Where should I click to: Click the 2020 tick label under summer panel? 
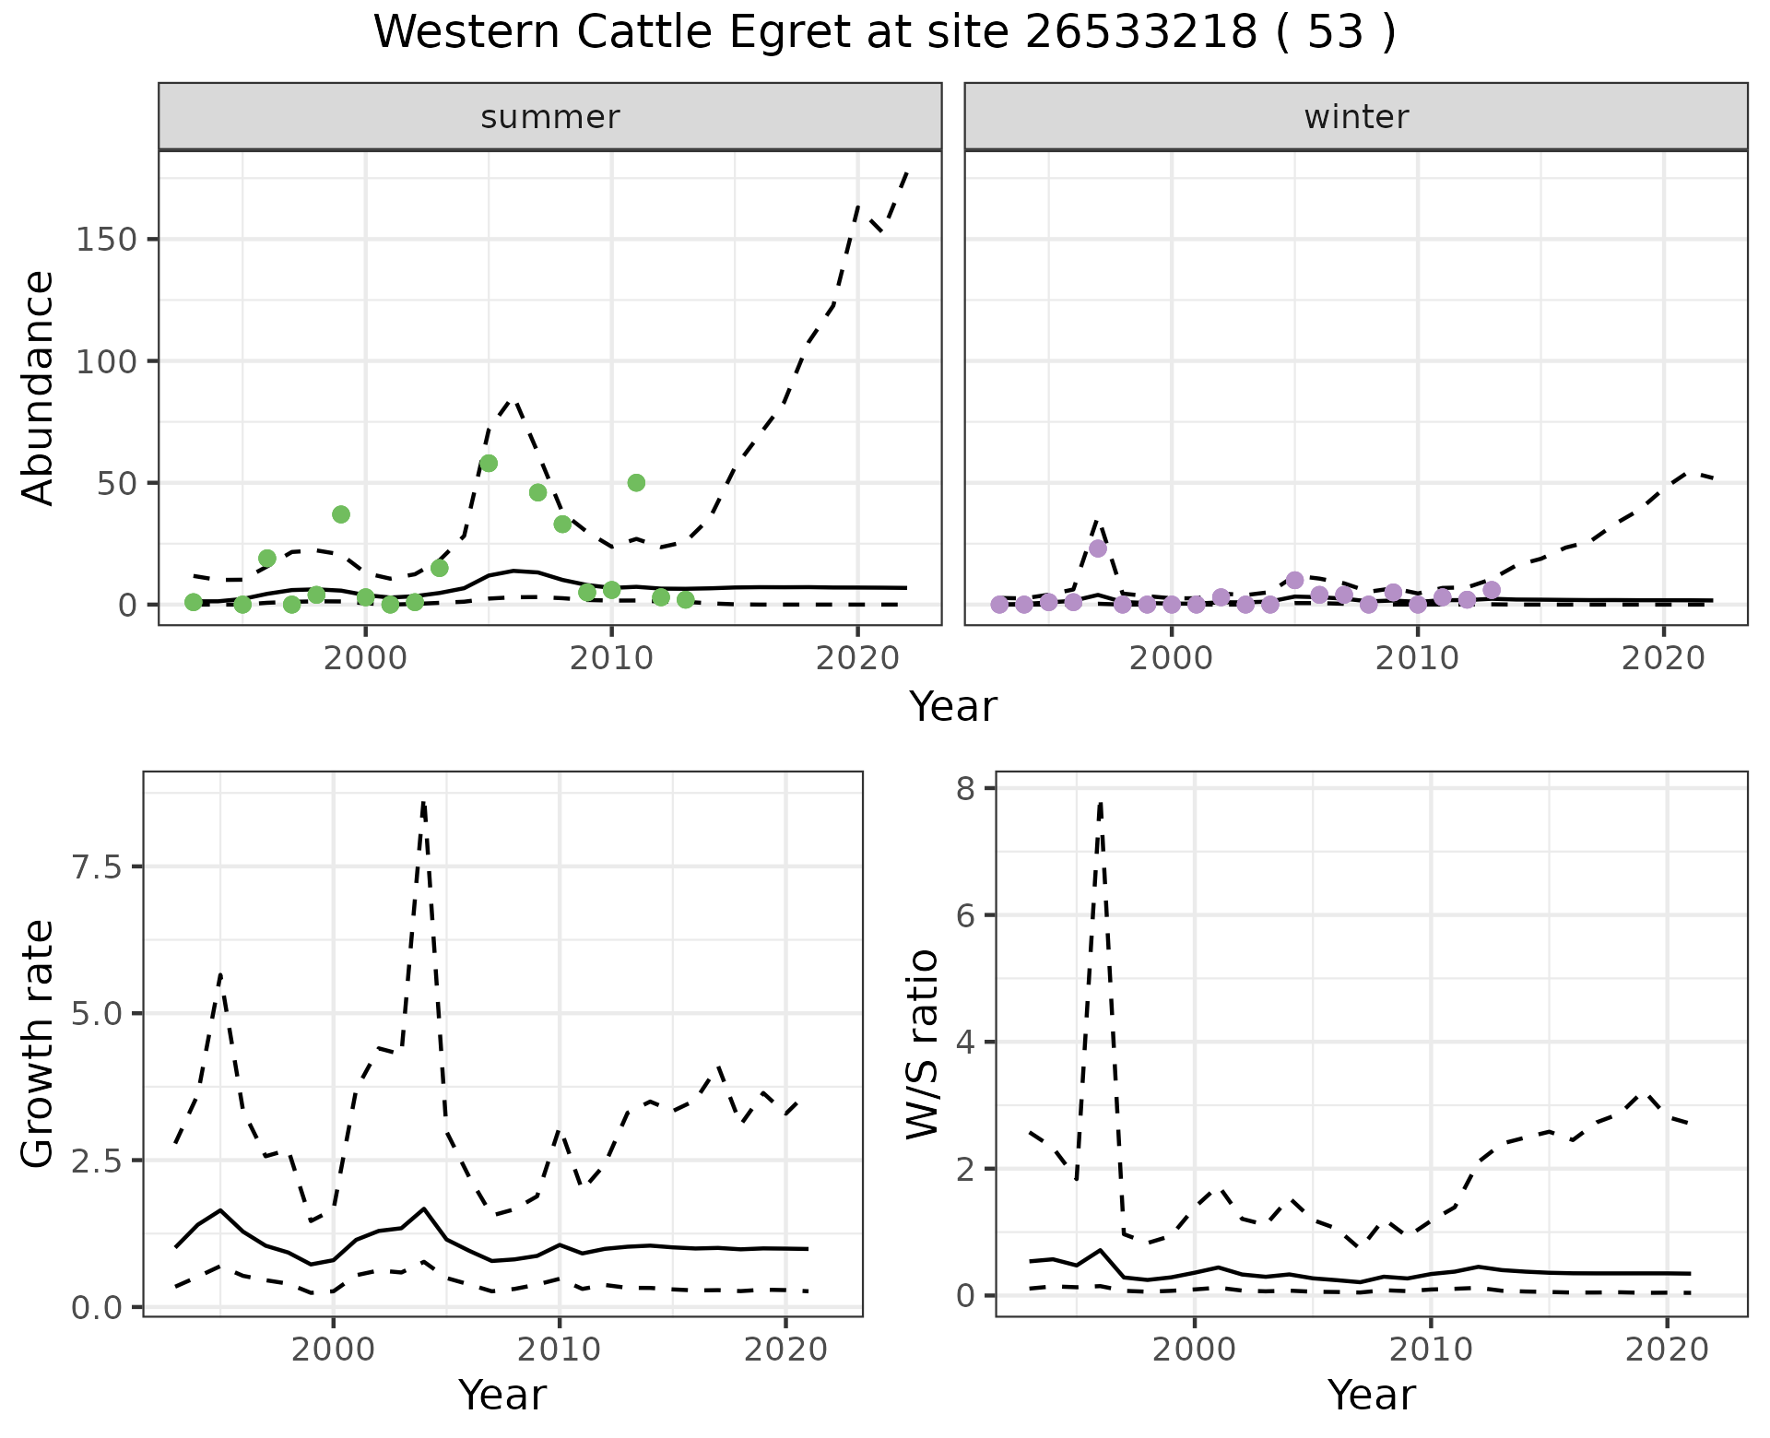click(x=857, y=658)
